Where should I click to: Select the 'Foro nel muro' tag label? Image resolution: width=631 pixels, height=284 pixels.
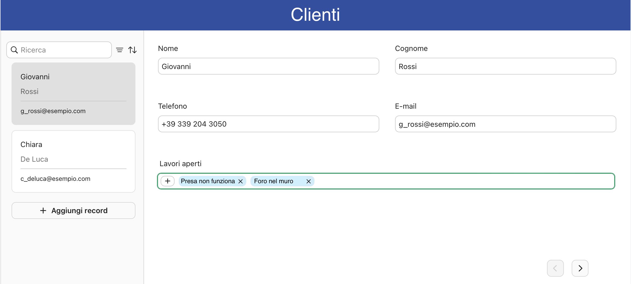(x=274, y=181)
